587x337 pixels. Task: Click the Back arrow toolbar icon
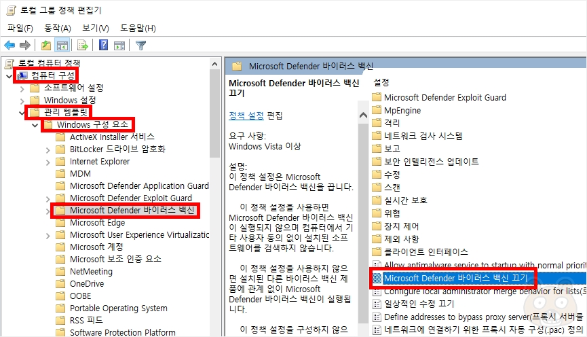point(10,46)
